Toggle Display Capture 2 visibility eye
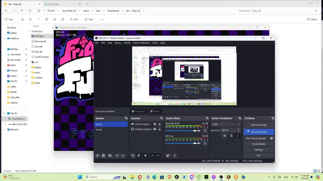 (x=155, y=129)
